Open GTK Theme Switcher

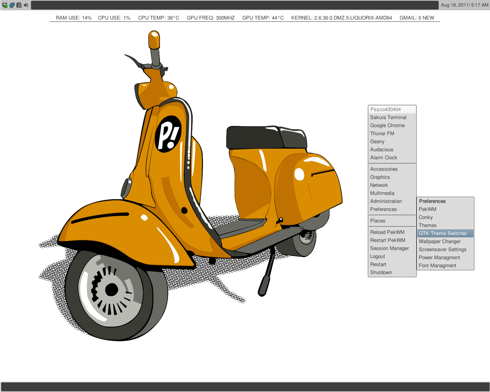coord(445,234)
